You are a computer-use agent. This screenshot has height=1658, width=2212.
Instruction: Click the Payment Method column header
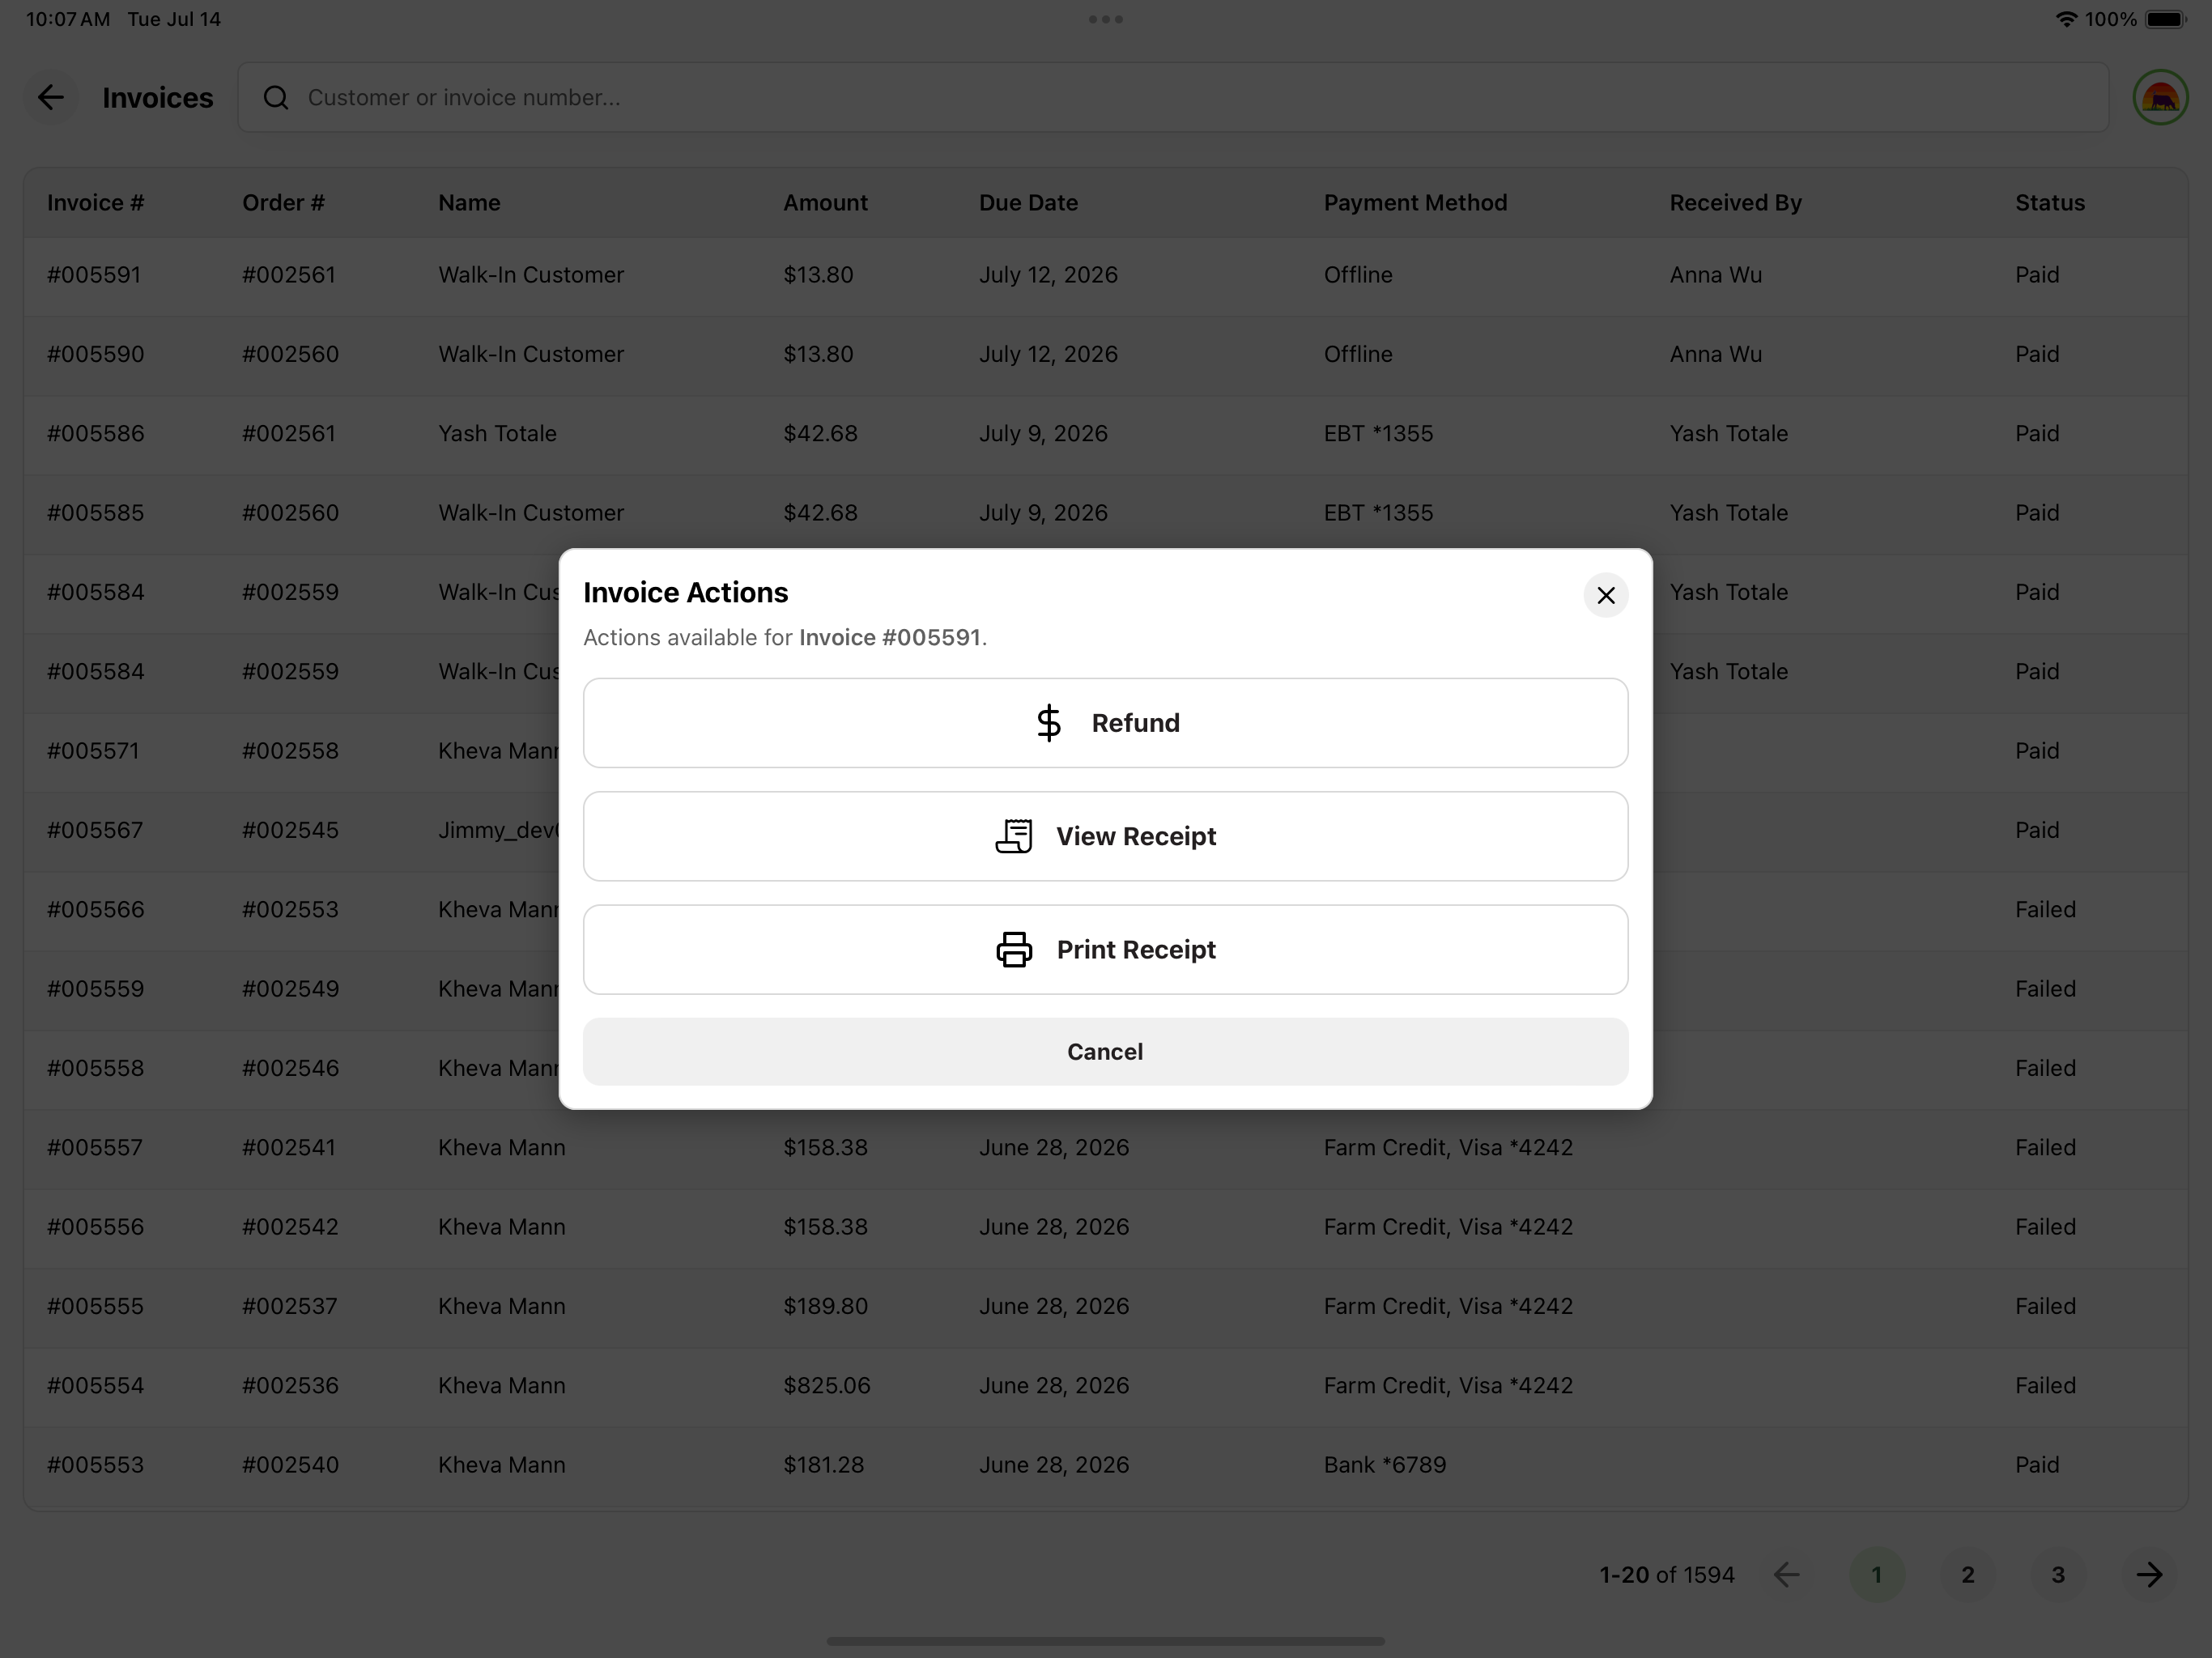(x=1415, y=202)
